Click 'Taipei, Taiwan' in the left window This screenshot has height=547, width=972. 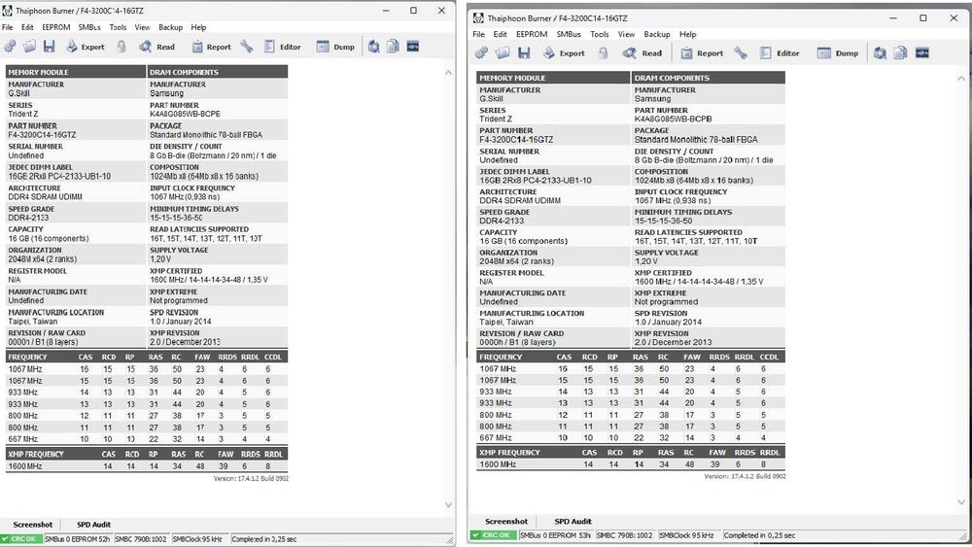click(x=33, y=322)
